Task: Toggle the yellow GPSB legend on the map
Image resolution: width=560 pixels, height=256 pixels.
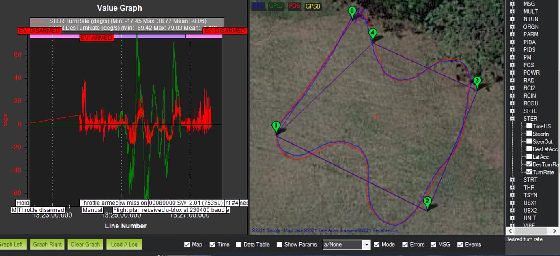Action: [x=313, y=6]
